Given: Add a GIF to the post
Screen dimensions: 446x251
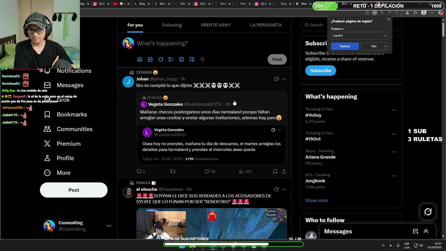Looking at the screenshot, I should pos(150,60).
